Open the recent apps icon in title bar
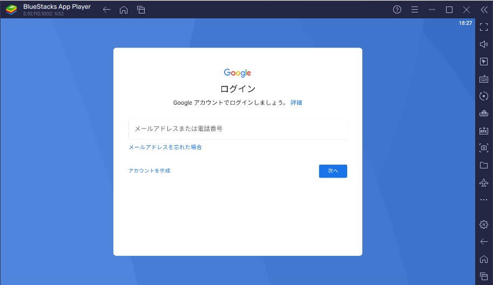493x285 pixels. (141, 10)
